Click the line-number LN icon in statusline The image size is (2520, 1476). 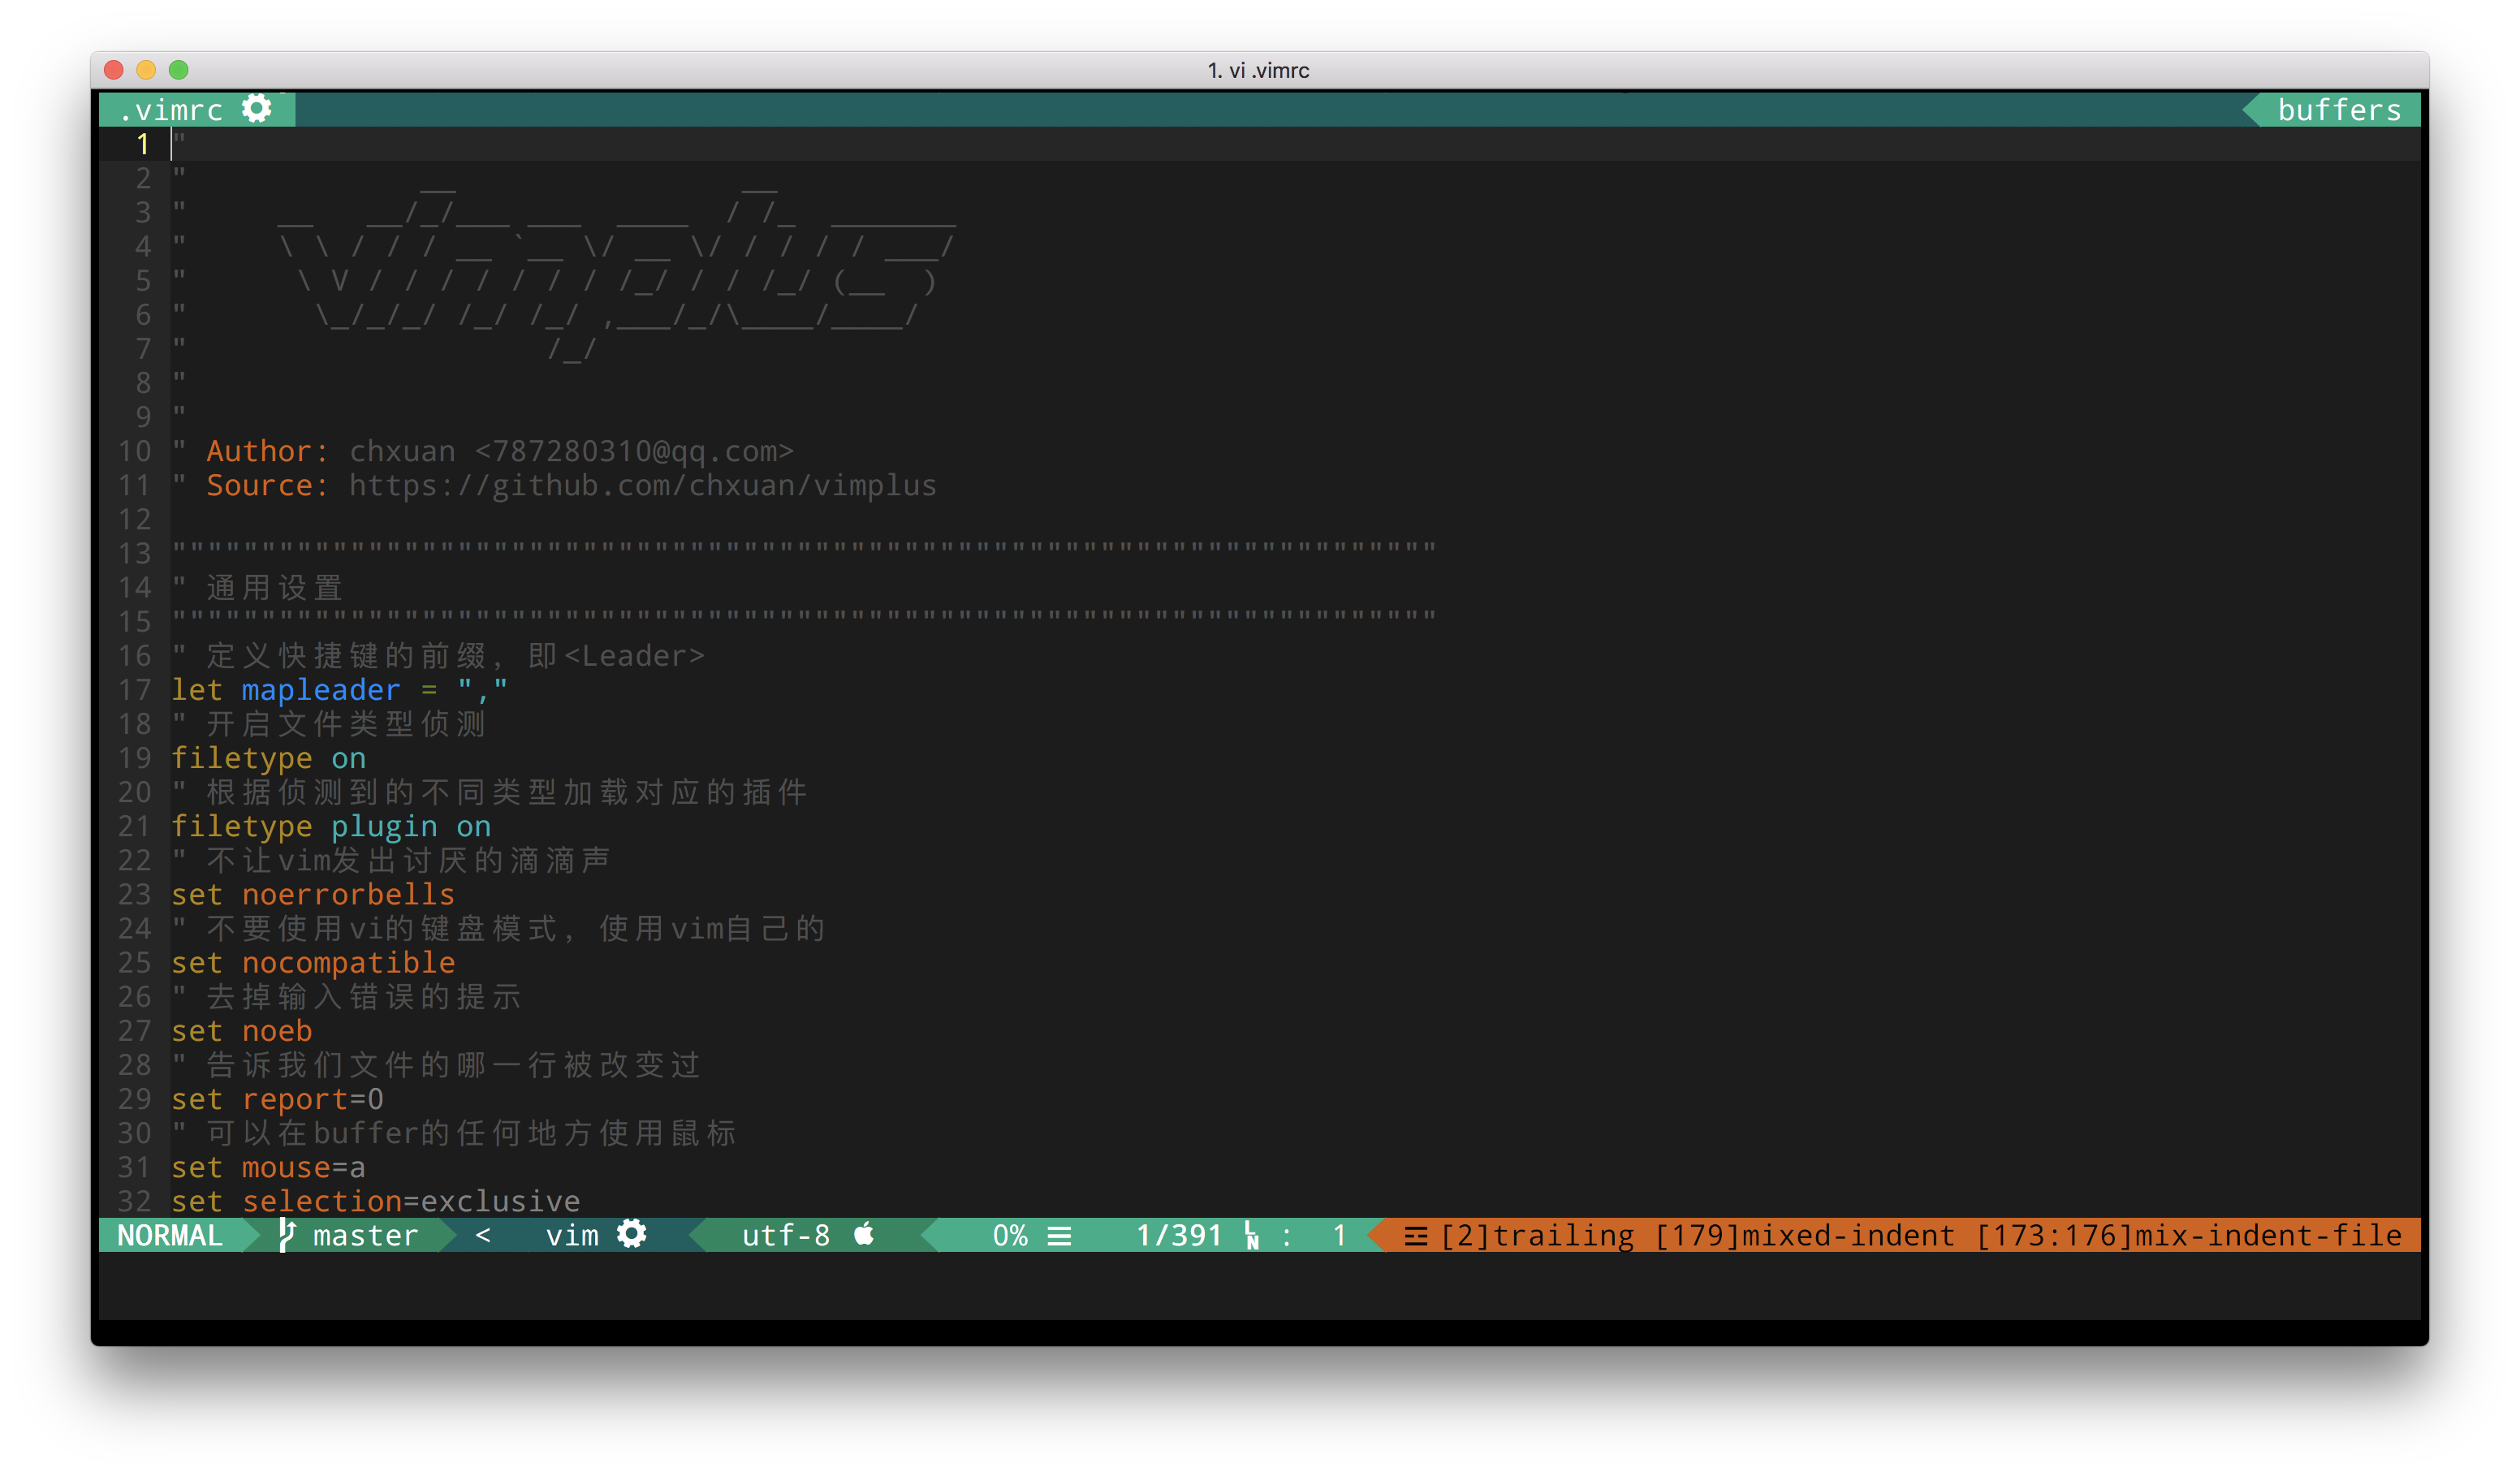point(1251,1236)
